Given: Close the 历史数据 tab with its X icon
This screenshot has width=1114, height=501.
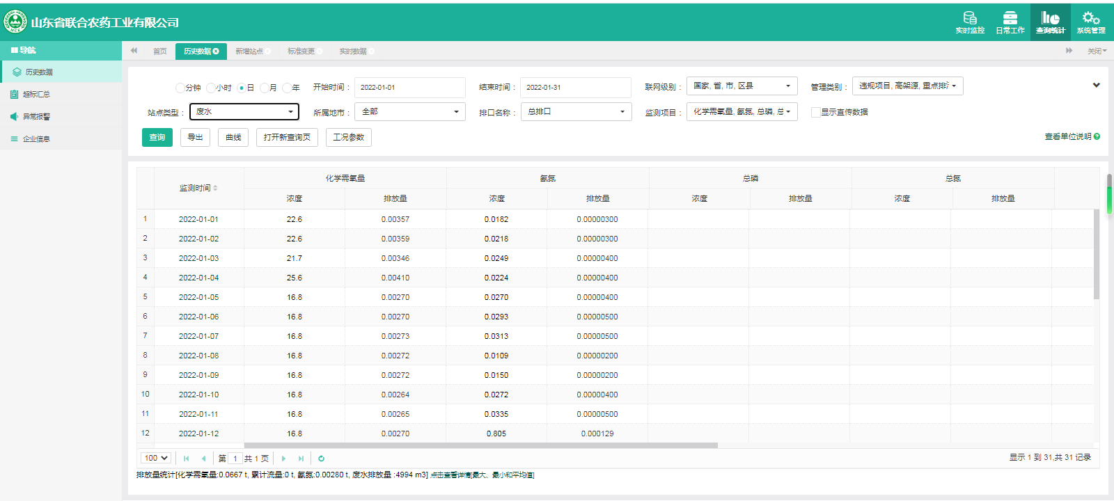Looking at the screenshot, I should (216, 51).
